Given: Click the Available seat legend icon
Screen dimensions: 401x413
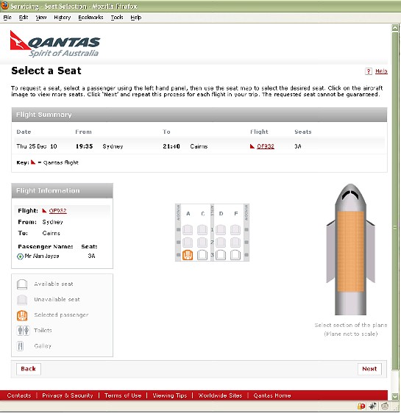Looking at the screenshot, I should 22,284.
